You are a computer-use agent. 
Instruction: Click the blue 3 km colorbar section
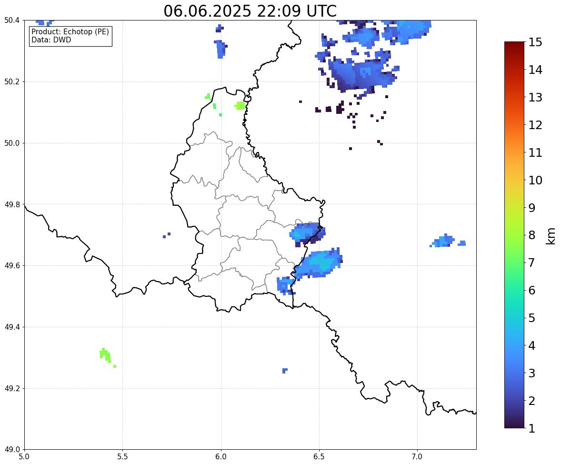tap(514, 373)
